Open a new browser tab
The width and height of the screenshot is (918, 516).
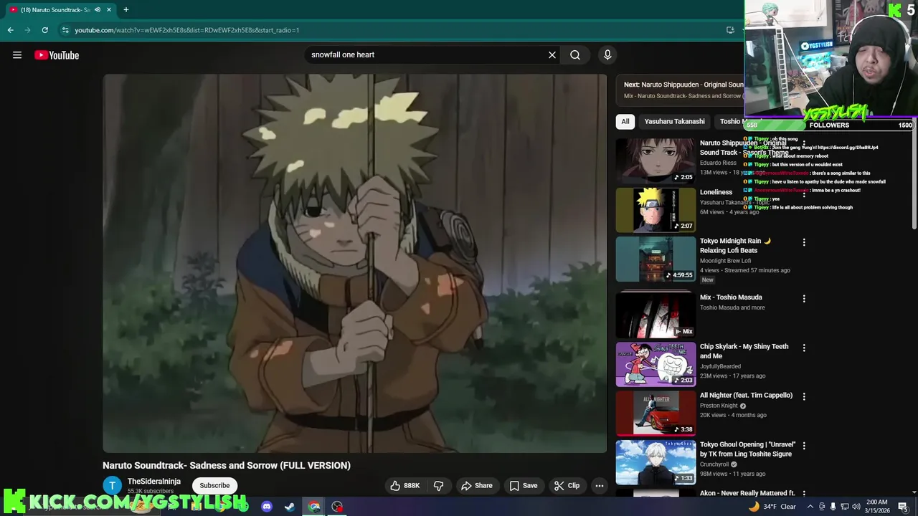pyautogui.click(x=126, y=9)
